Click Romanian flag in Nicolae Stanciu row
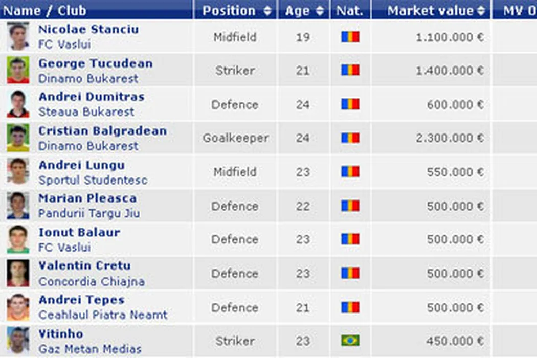This screenshot has height=358, width=537. pos(350,37)
